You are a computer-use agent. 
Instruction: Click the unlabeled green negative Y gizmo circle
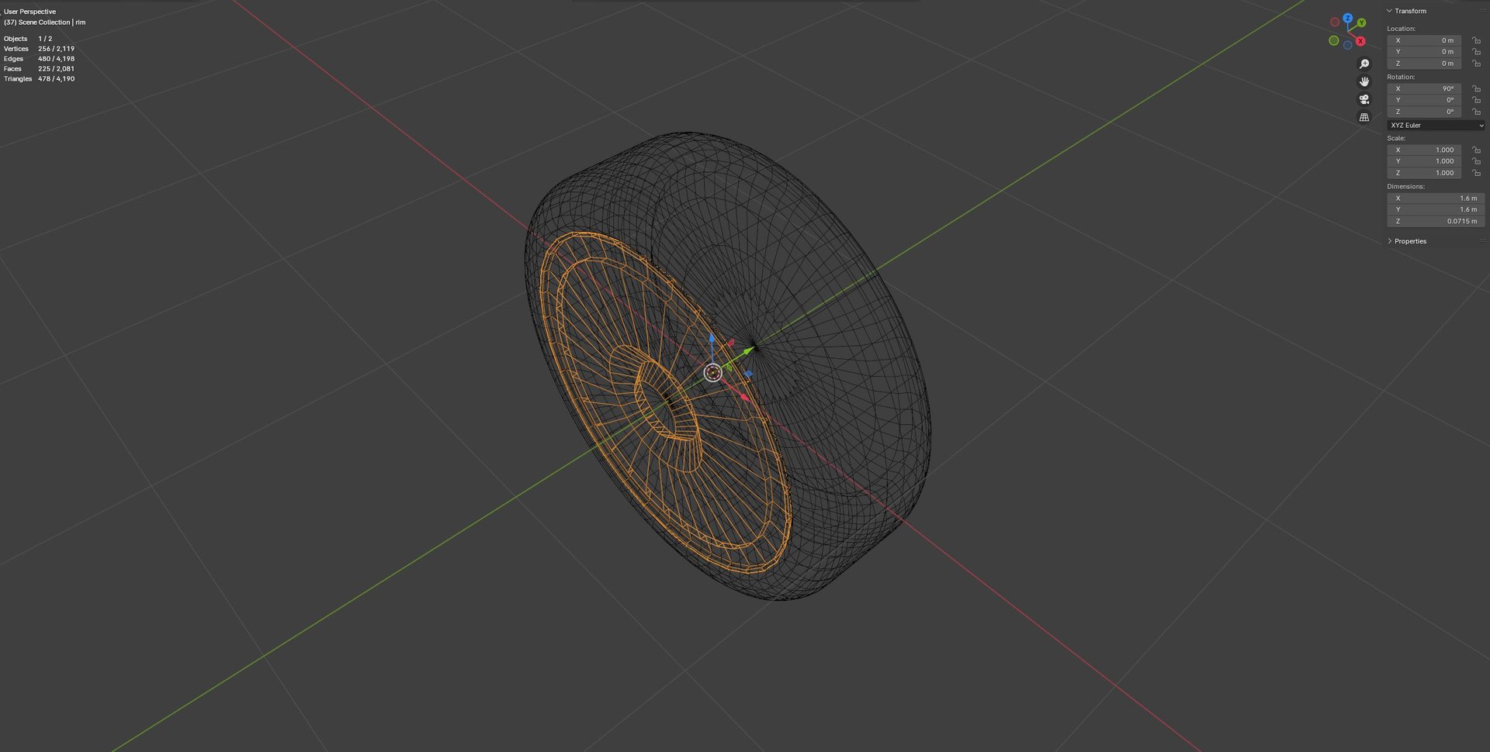point(1334,40)
